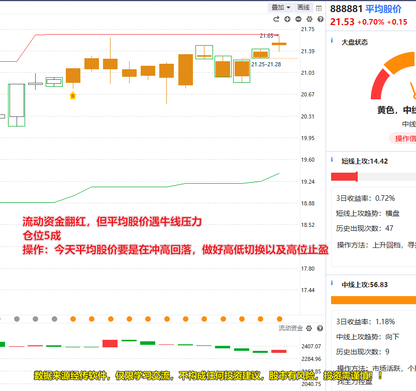Click the 操作信 pink button
Viewport: 416px width, 391px height.
tap(403, 139)
